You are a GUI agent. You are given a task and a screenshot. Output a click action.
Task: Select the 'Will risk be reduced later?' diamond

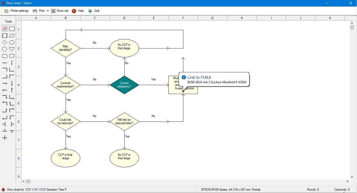coord(124,122)
